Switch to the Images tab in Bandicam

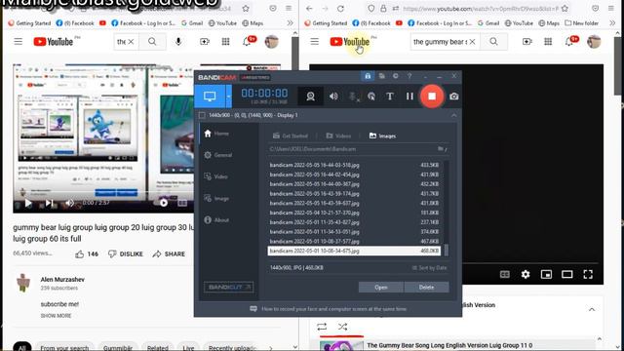382,136
